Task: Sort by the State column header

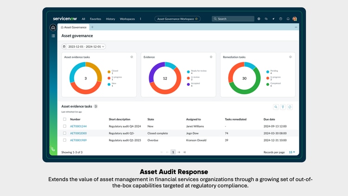Action: point(151,119)
